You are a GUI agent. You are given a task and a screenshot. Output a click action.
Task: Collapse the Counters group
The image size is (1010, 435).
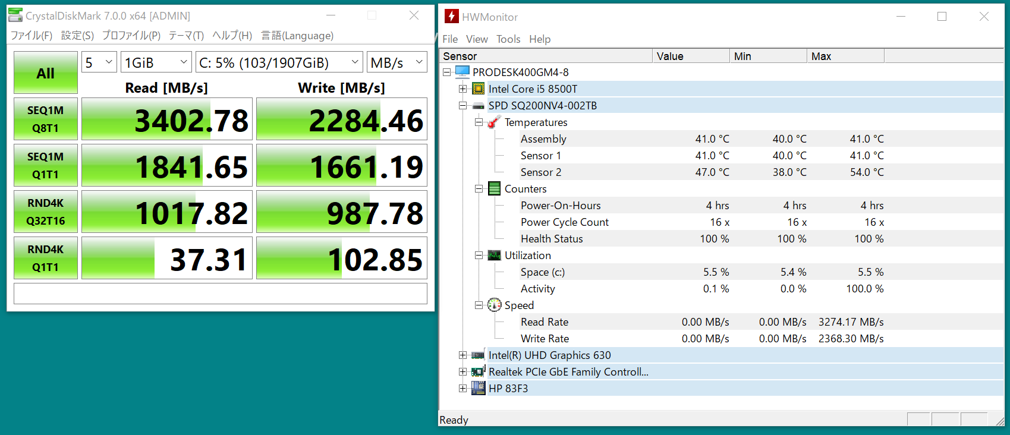[479, 188]
